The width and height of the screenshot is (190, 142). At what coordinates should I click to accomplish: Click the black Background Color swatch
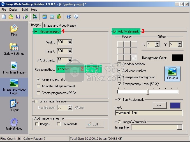coord(178,58)
